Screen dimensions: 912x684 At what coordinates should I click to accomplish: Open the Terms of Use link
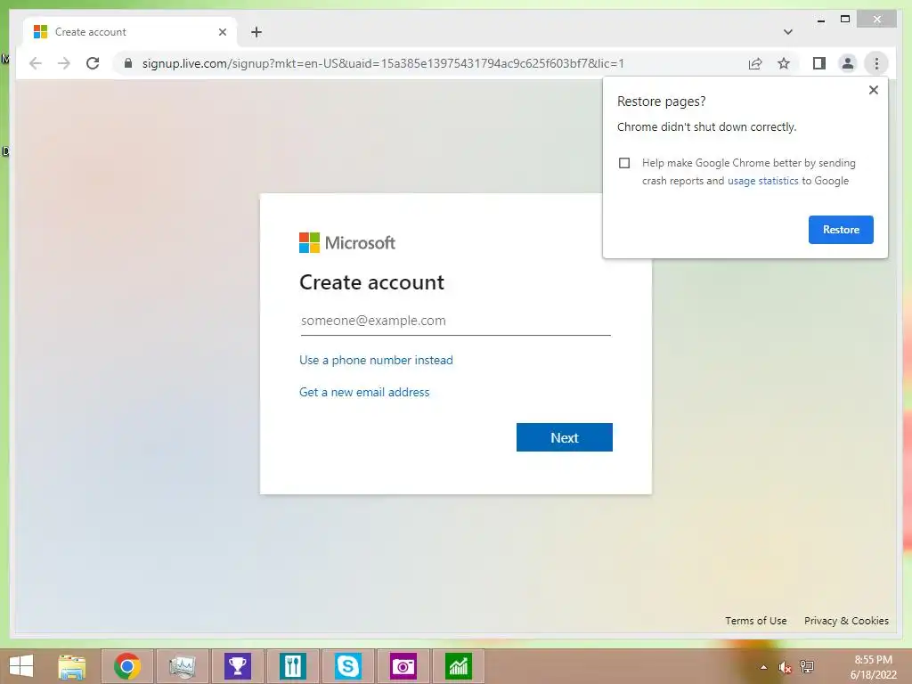(755, 621)
